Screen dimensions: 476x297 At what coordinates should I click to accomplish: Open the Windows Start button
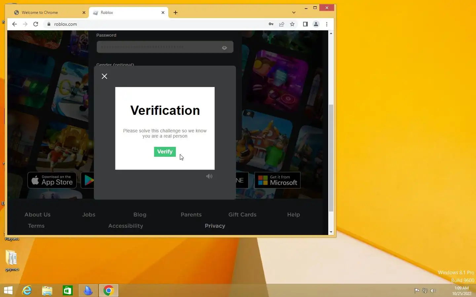(x=8, y=290)
